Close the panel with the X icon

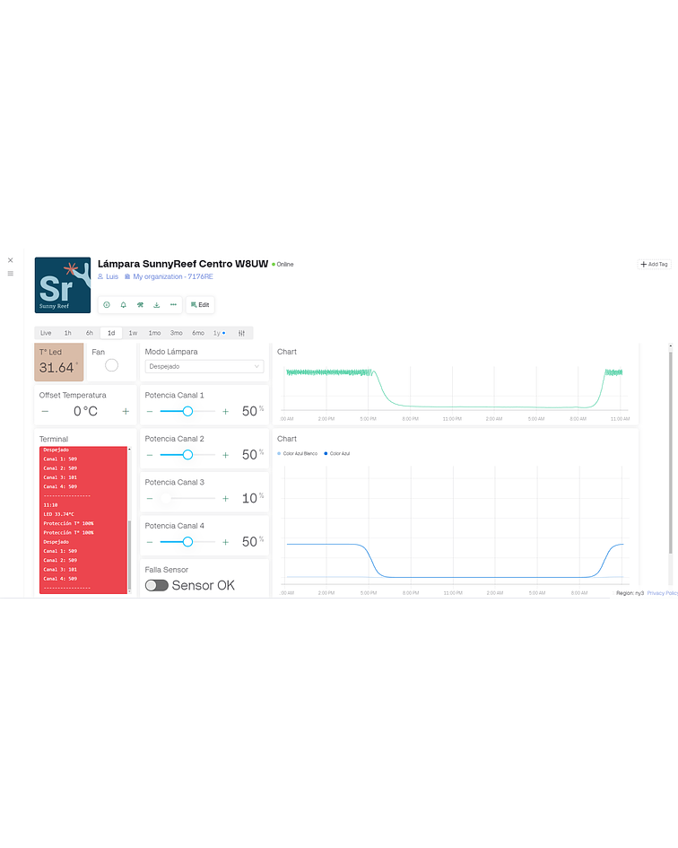point(11,260)
